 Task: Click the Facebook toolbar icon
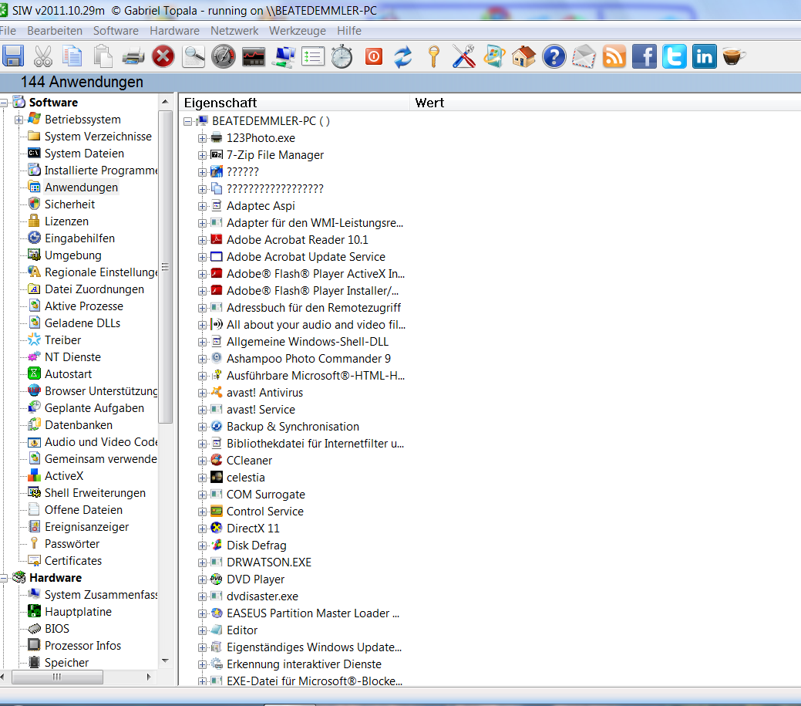tap(645, 56)
